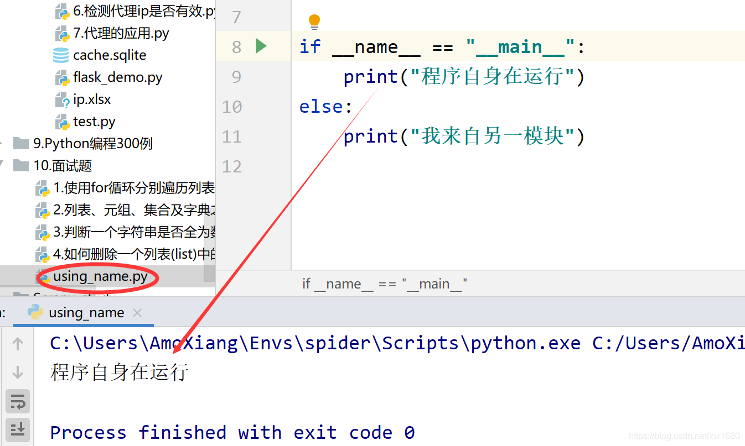
Task: Click 'Process finished with exit code 0' text
Action: tap(232, 432)
